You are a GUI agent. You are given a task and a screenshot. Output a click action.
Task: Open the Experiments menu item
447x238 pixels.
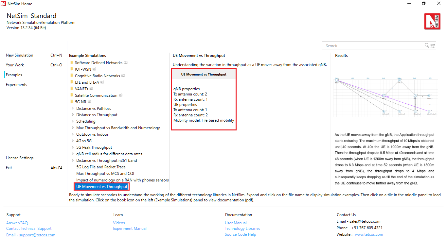[x=16, y=85]
